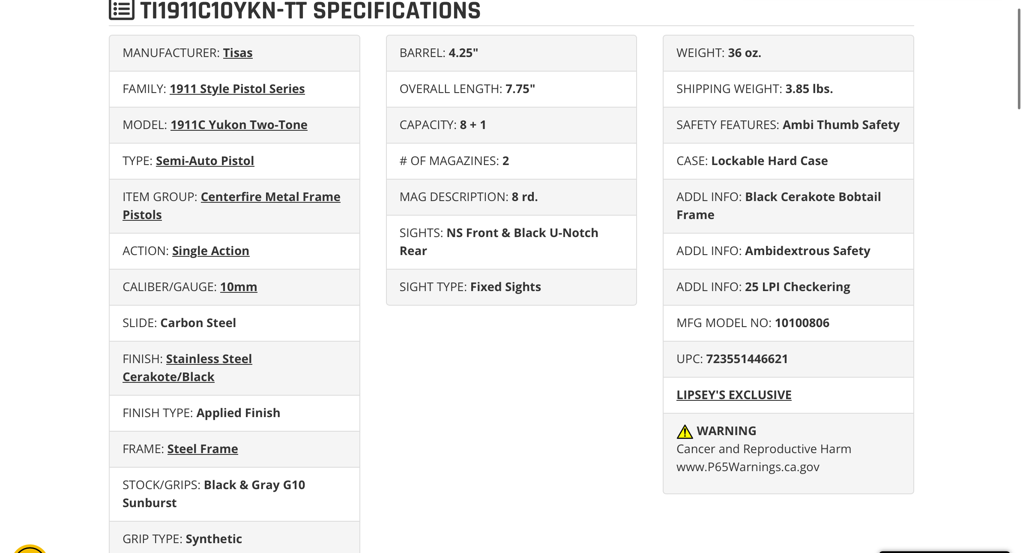Click the page's vertical scrollbar thumb
The width and height of the screenshot is (1023, 553).
[x=1019, y=58]
